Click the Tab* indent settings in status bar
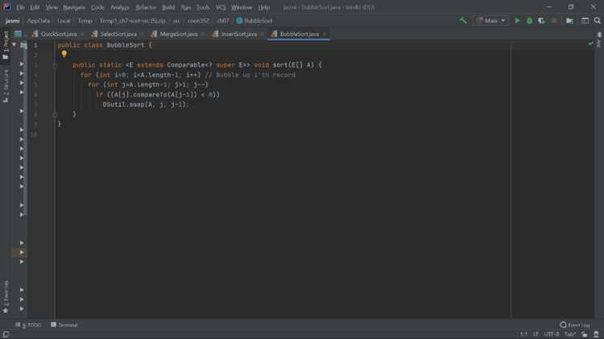Screen dimensions: 604x339 (x=569, y=334)
